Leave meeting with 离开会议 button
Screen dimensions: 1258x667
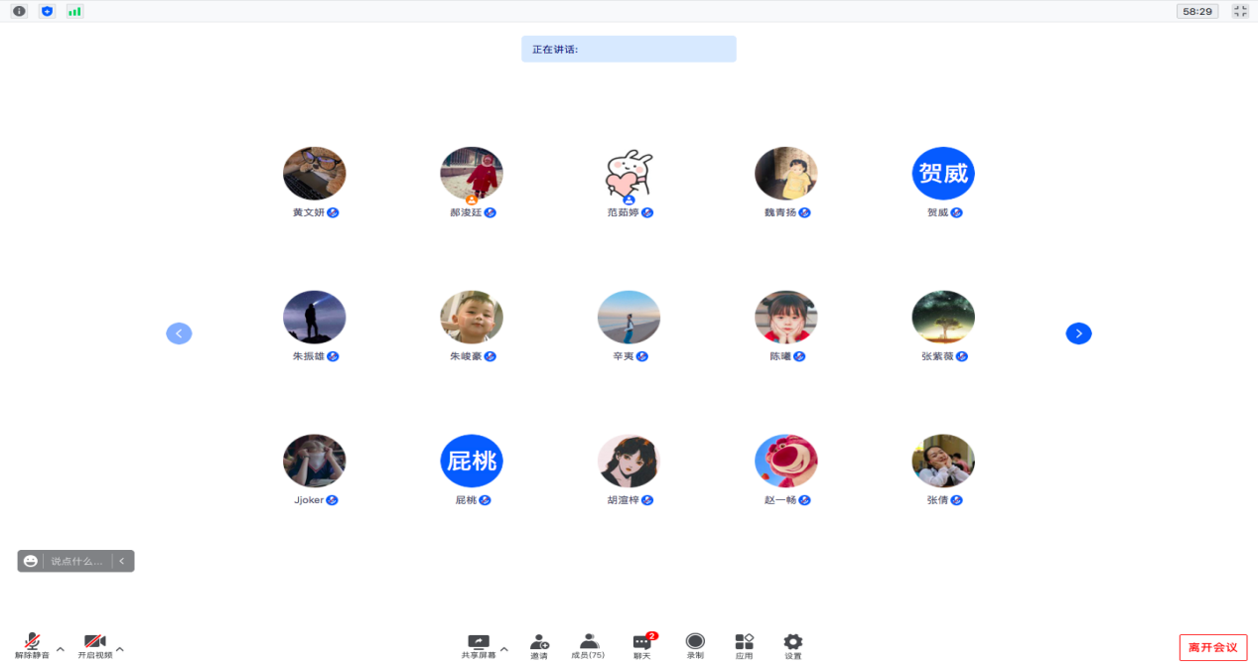1212,647
